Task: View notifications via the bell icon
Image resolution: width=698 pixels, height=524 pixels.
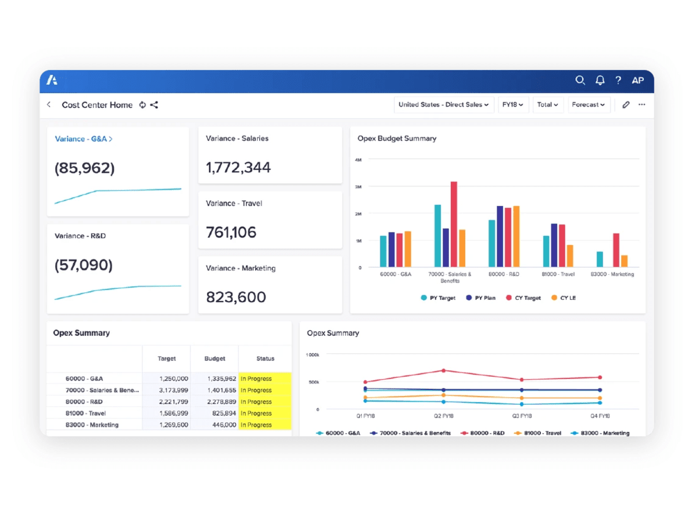Action: click(600, 80)
